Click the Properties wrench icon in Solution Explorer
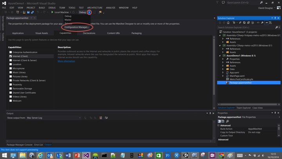This screenshot has height=159, width=282. click(x=262, y=22)
